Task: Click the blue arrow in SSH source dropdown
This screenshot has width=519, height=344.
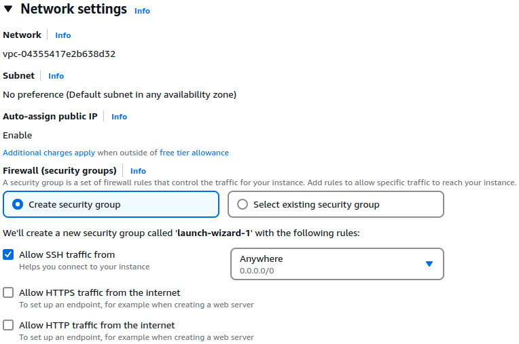Action: [429, 264]
